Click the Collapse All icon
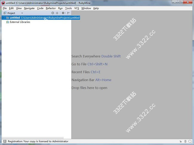This screenshot has height=145, width=194. (57, 13)
